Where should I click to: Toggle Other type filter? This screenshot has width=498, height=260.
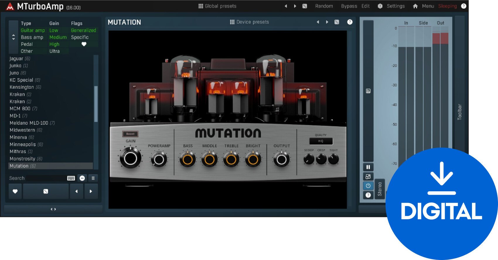[27, 51]
